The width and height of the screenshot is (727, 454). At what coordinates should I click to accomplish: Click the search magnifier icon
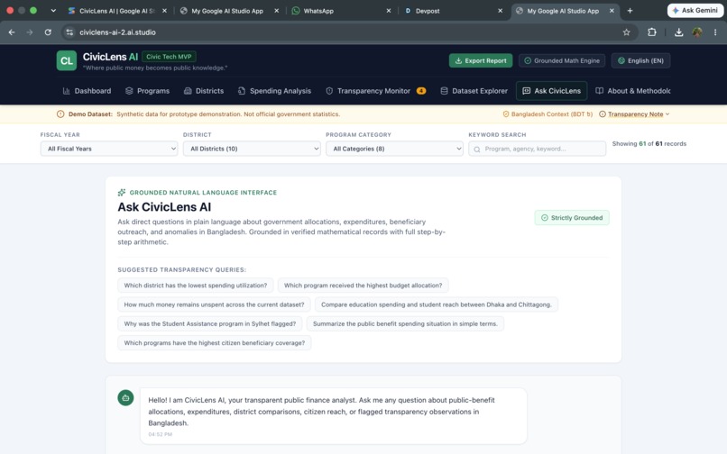point(477,150)
